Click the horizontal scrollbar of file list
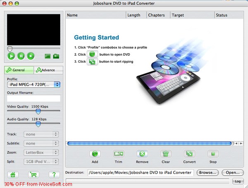 pyautogui.click(x=150, y=143)
